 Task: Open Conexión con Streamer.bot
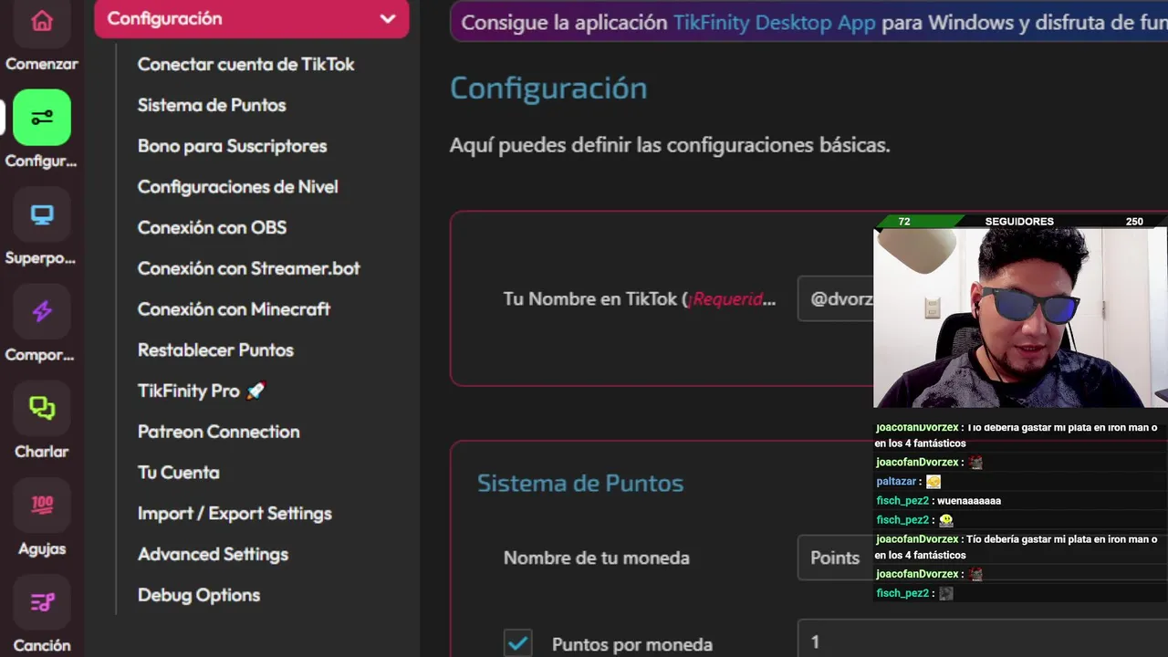click(248, 268)
